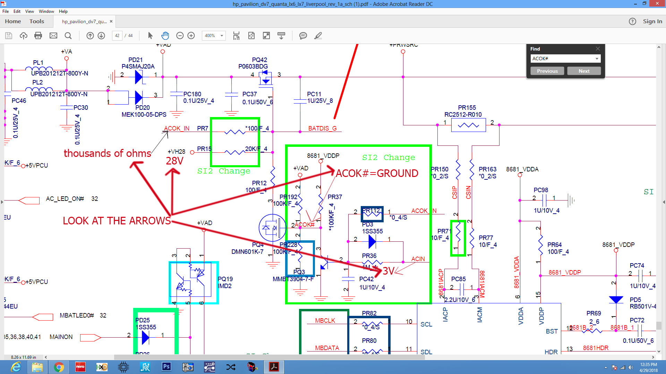666x374 pixels.
Task: Open Photoshop from the taskbar
Action: tap(166, 367)
